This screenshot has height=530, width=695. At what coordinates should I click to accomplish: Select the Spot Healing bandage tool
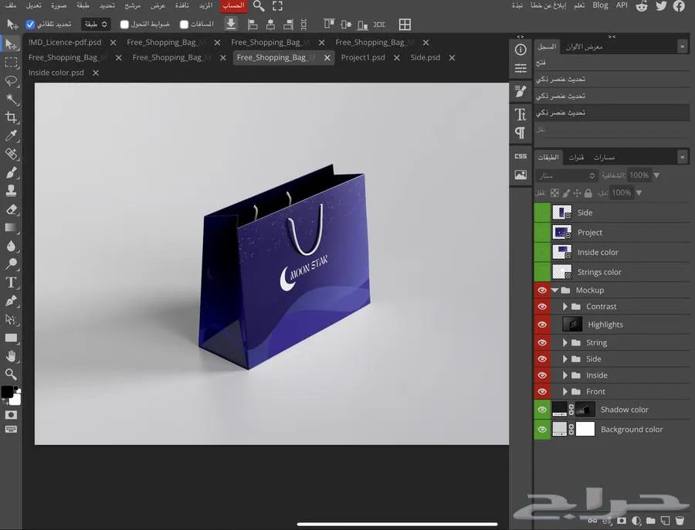[x=11, y=155]
